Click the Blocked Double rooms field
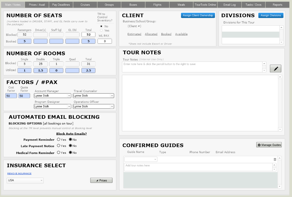Image resolution: width=292 pixels, height=197 pixels. (x=40, y=64)
